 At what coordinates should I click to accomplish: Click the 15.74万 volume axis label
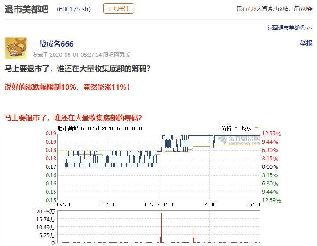point(45,219)
